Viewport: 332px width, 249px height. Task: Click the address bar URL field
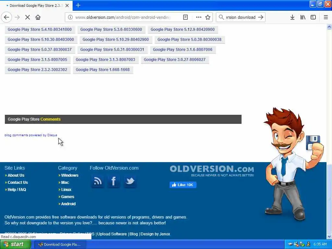123,17
